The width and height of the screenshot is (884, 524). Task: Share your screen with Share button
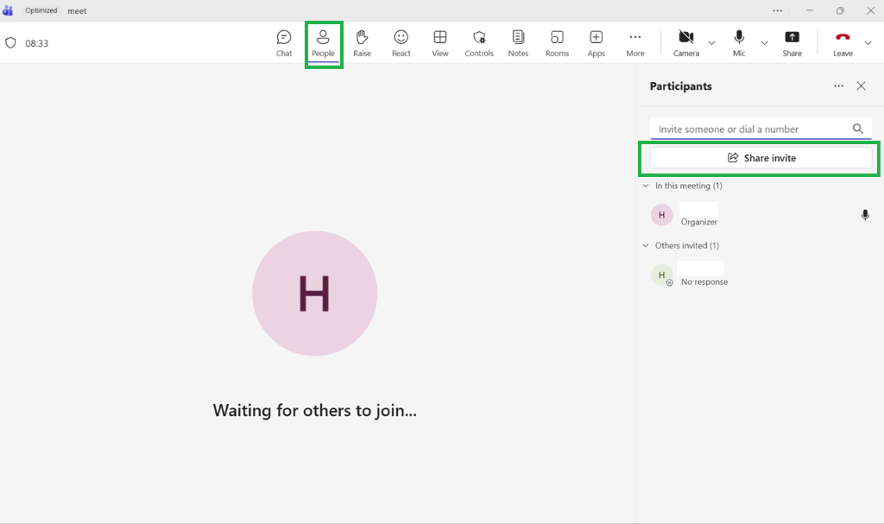(792, 43)
